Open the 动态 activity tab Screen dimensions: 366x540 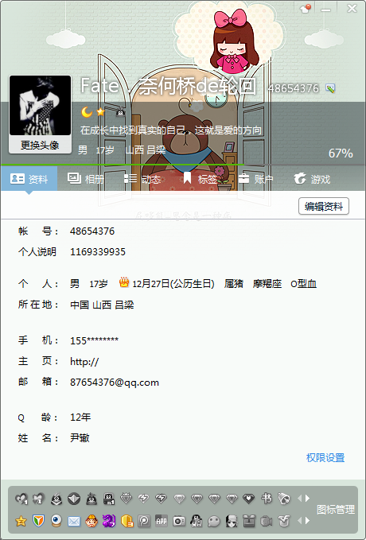(x=142, y=179)
